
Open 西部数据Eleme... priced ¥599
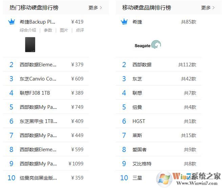(38, 150)
